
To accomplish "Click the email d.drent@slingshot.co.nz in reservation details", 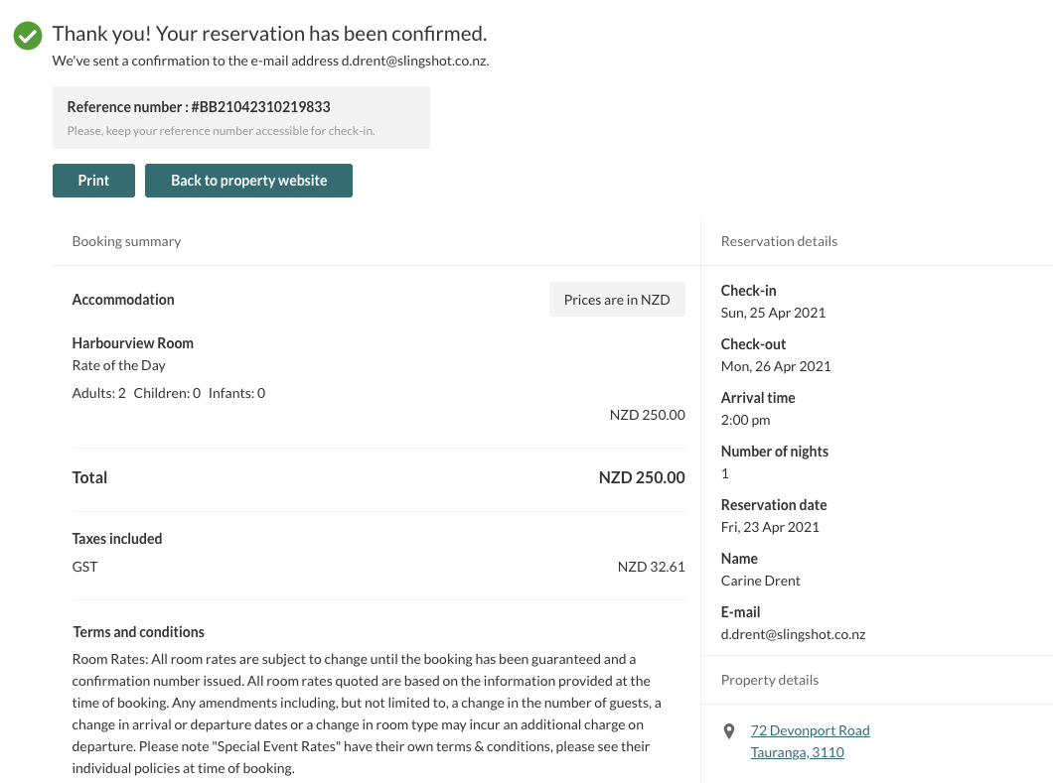I will [x=793, y=634].
